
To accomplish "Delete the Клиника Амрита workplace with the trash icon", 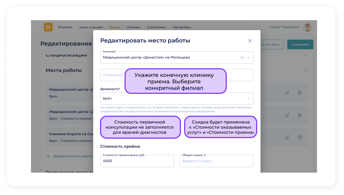I will [300, 137].
